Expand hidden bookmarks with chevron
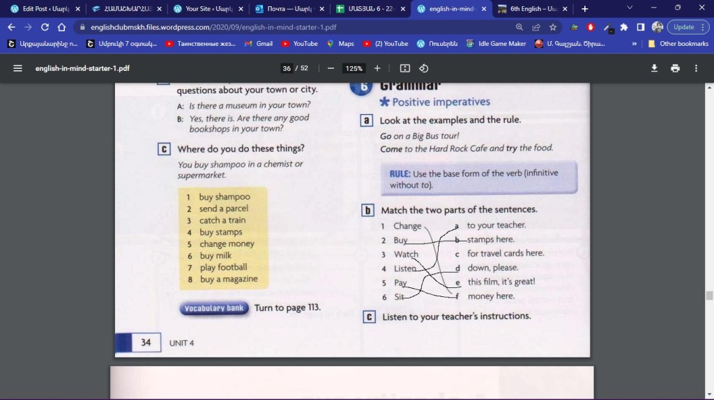This screenshot has height=400, width=714. (x=635, y=43)
